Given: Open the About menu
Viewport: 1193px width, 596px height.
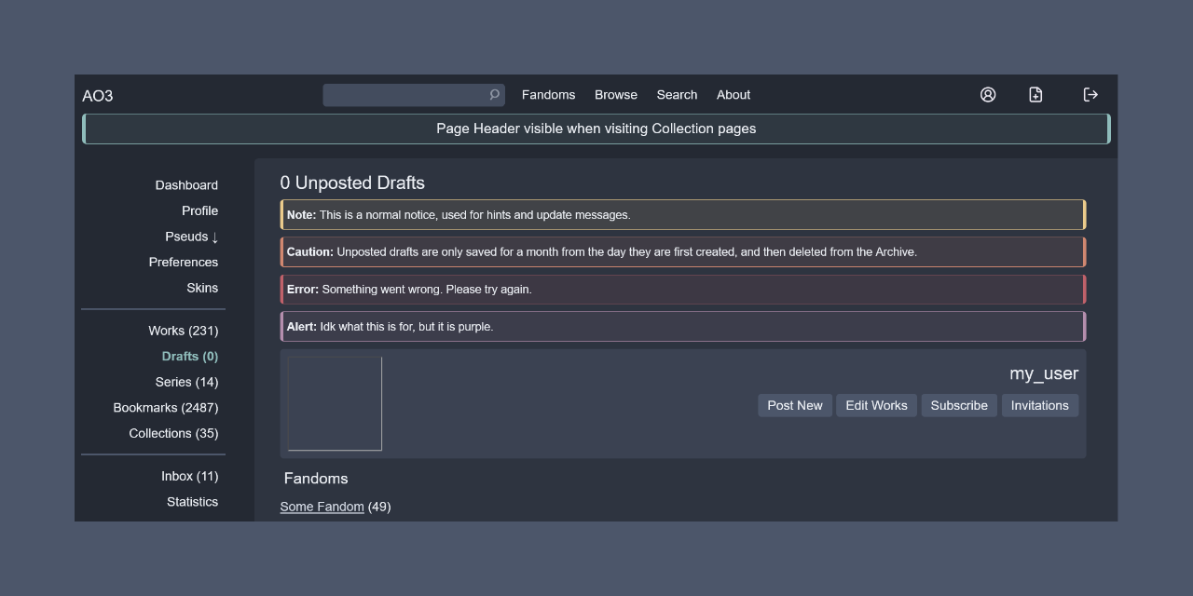Looking at the screenshot, I should pos(734,95).
